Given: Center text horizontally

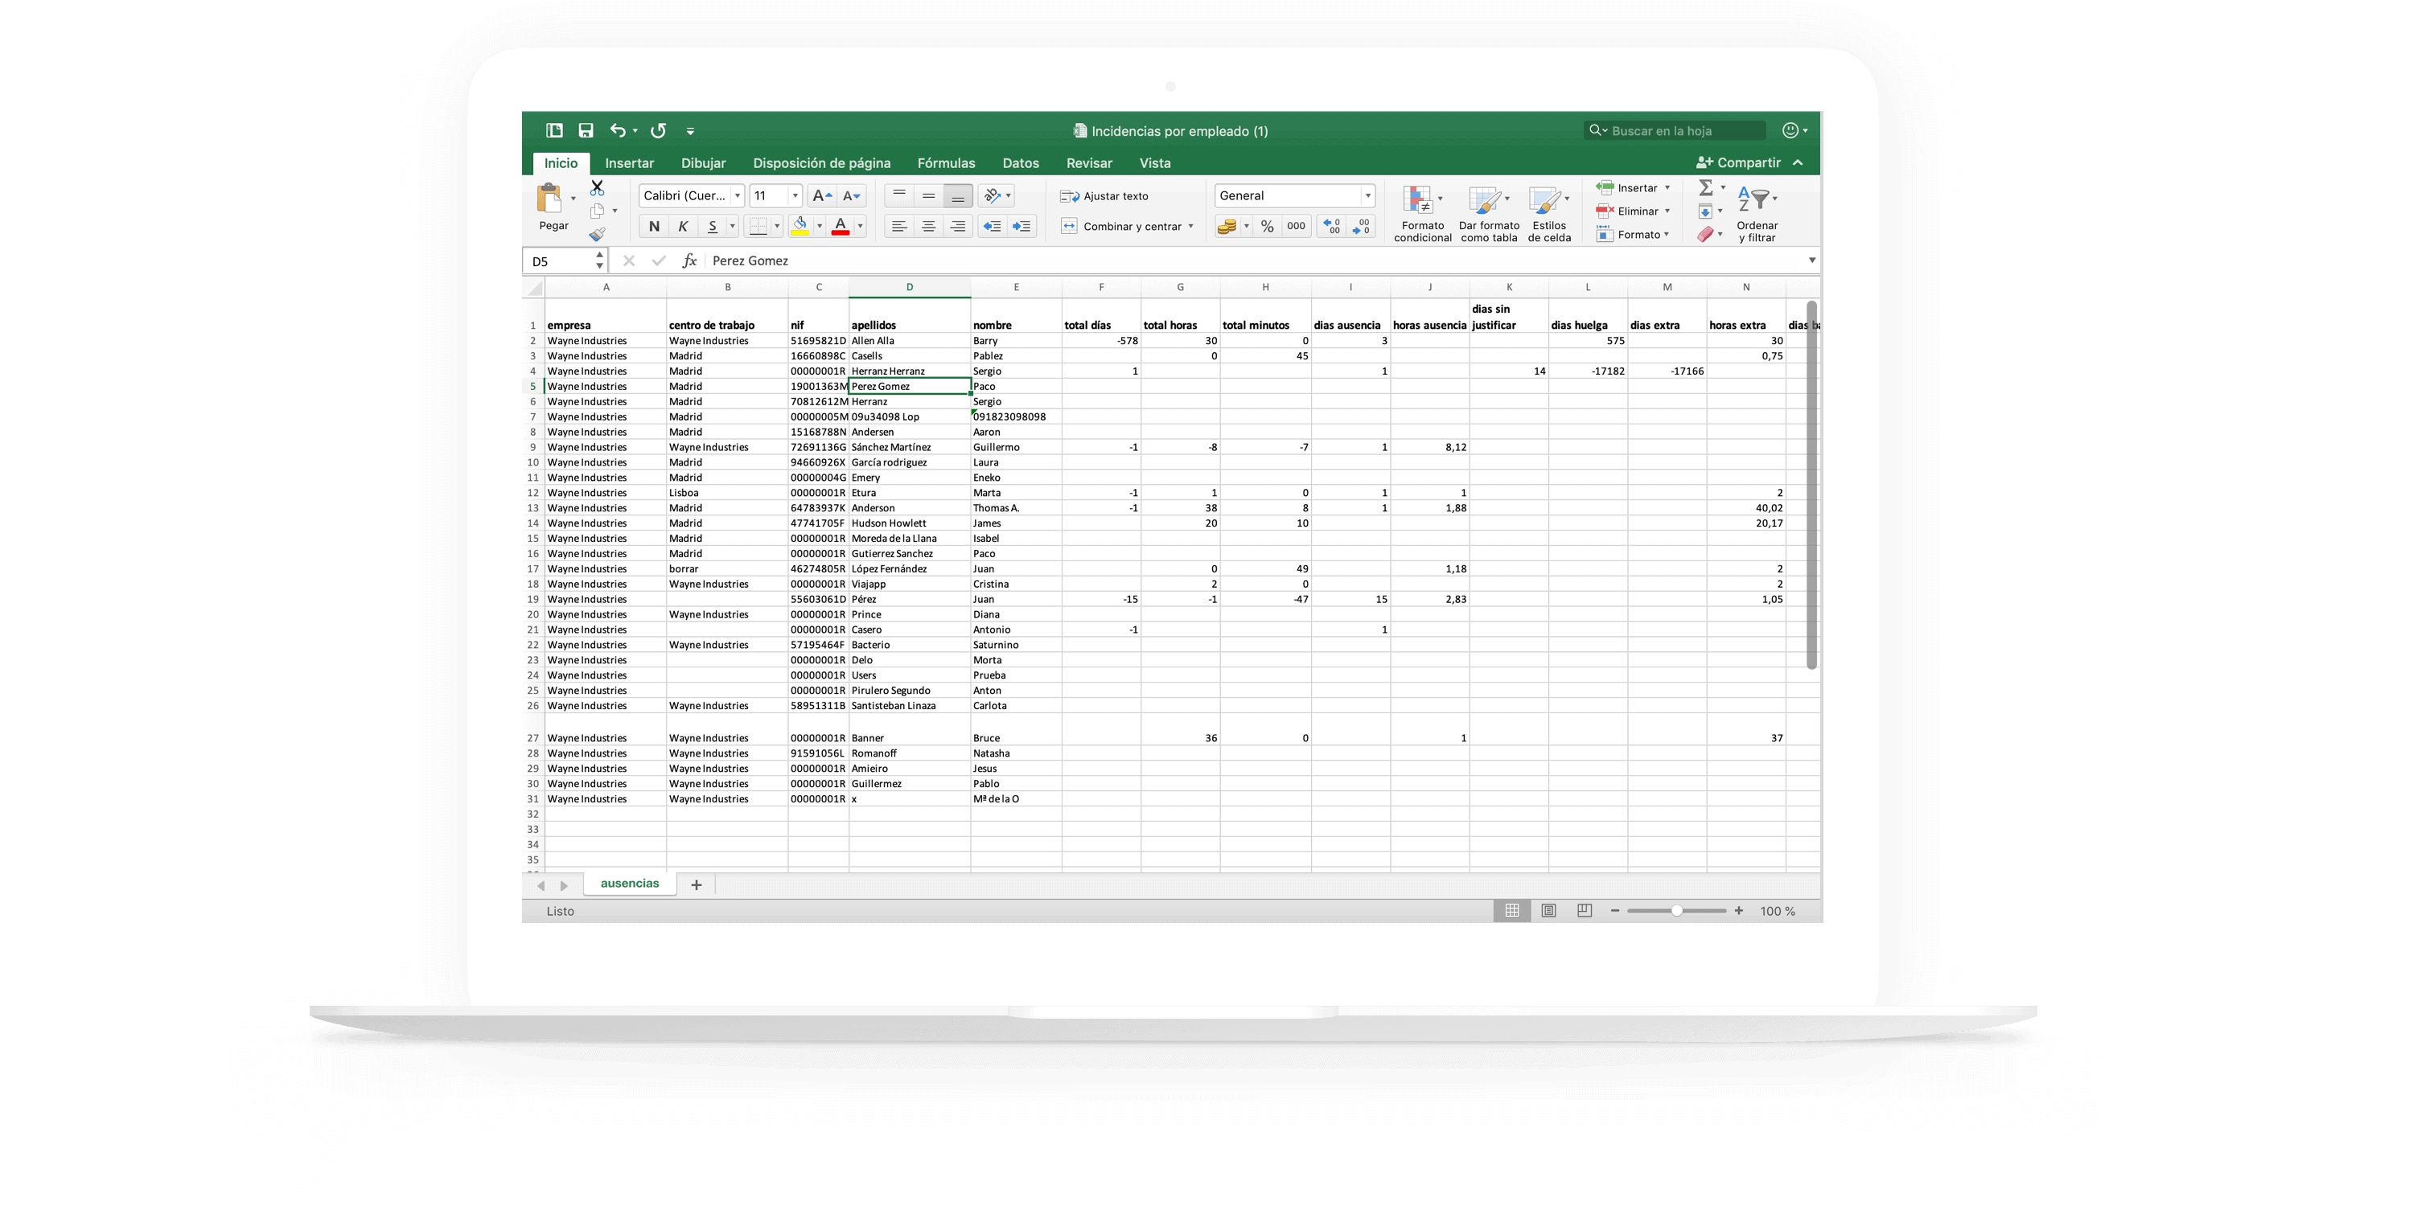Looking at the screenshot, I should [x=928, y=227].
